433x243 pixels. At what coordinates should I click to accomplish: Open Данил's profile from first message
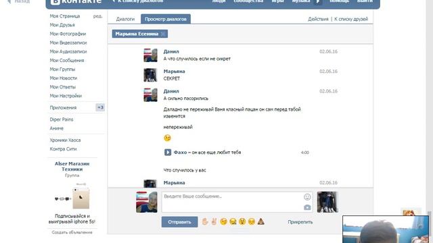(171, 51)
